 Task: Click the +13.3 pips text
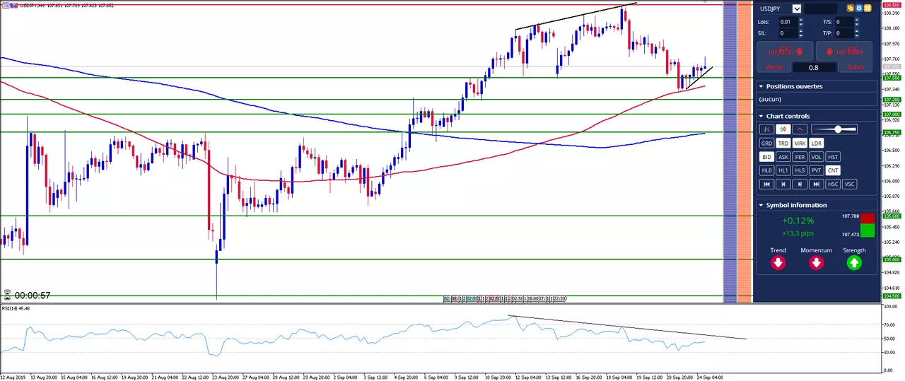[x=798, y=233]
